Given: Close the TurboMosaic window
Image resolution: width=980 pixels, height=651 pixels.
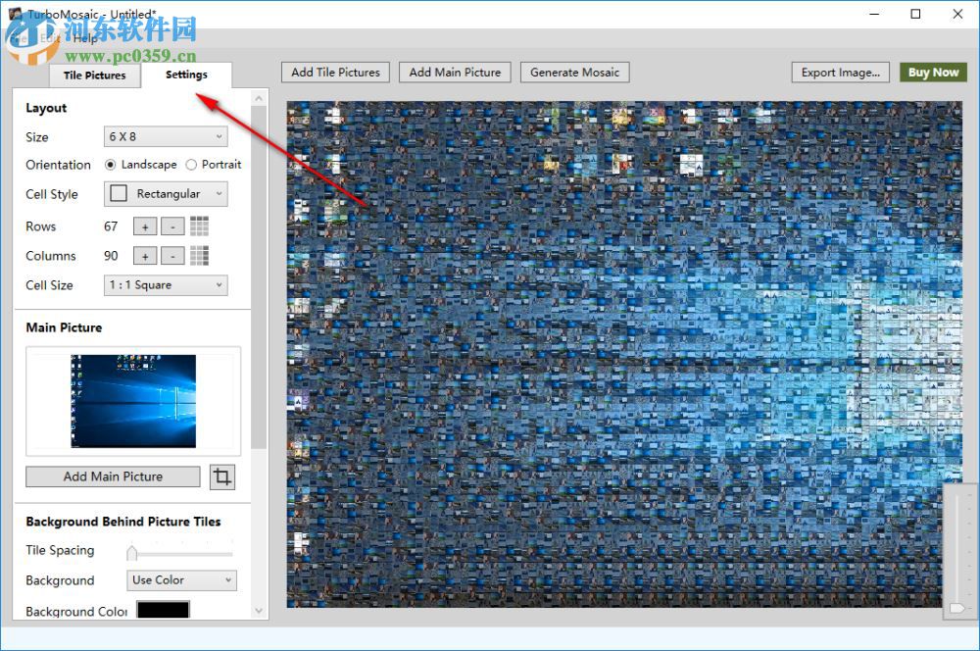Looking at the screenshot, I should tap(957, 14).
